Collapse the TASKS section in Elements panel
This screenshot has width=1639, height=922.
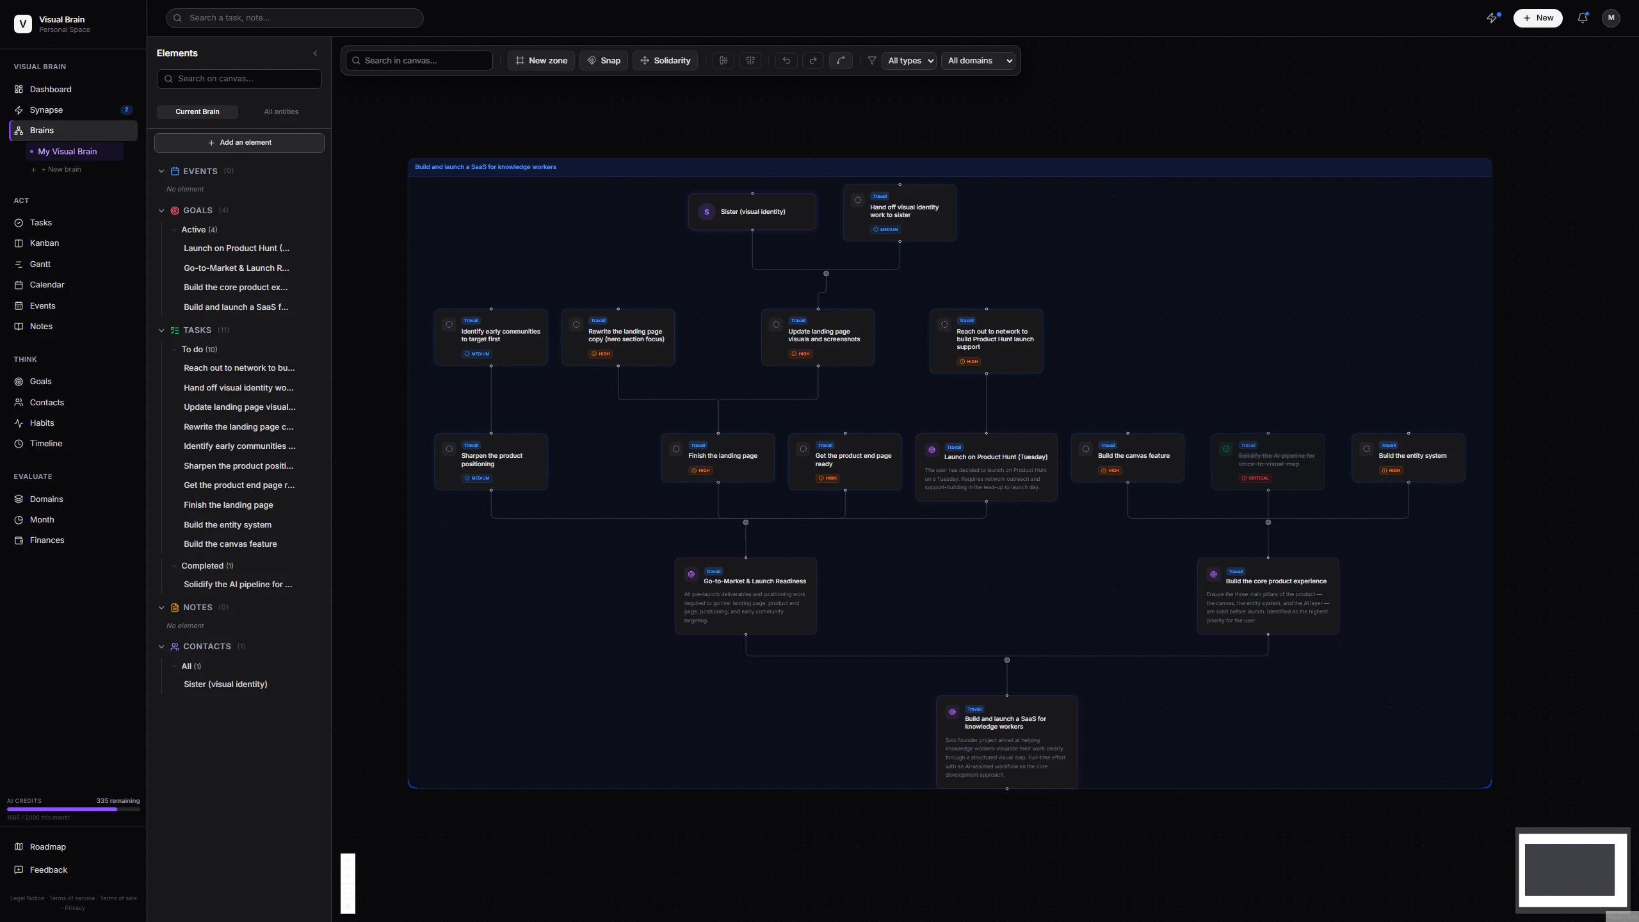[x=161, y=330]
